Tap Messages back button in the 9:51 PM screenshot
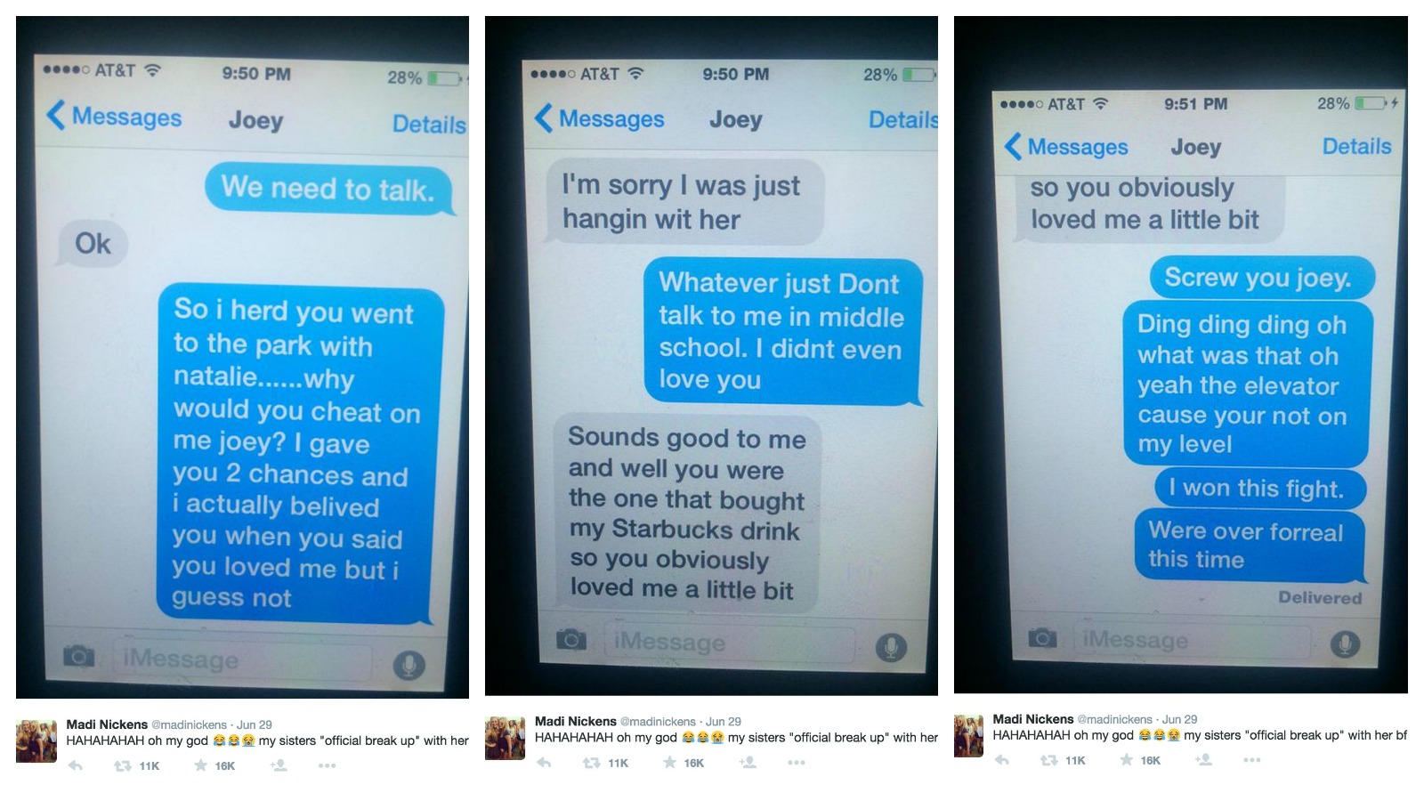Image resolution: width=1424 pixels, height=801 pixels. coord(1066,147)
